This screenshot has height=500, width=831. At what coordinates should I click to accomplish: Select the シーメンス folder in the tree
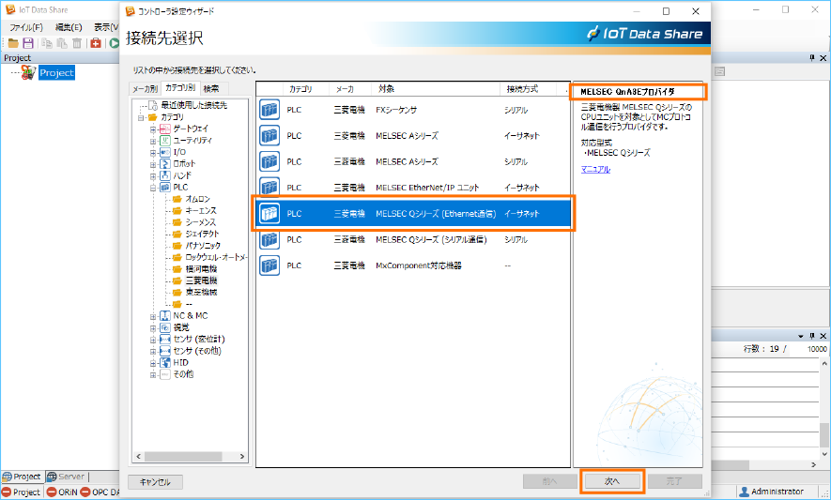click(x=194, y=222)
